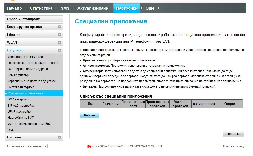253x156 pixels.
Task: Click the Приложи button
Action: pyautogui.click(x=233, y=134)
